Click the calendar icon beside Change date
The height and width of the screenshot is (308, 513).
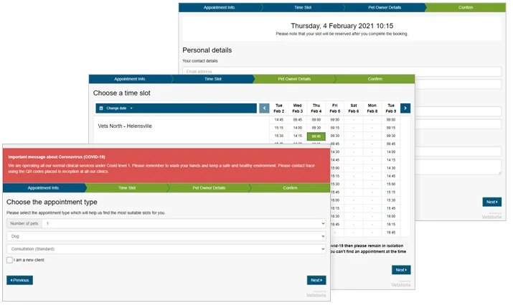(101, 108)
